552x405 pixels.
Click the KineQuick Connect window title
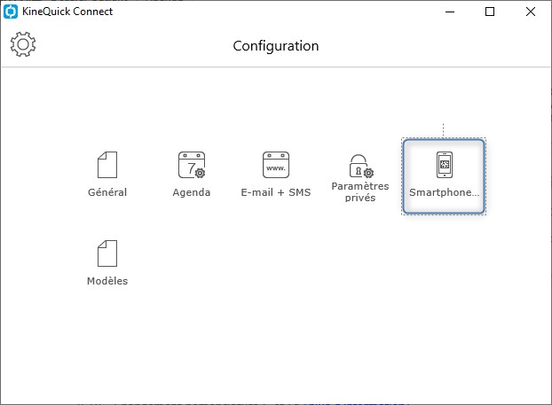point(67,12)
